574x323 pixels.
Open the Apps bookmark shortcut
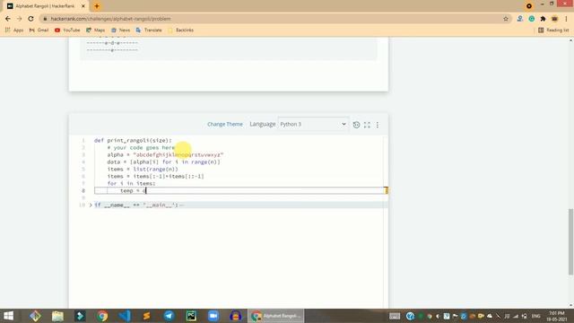(14, 30)
